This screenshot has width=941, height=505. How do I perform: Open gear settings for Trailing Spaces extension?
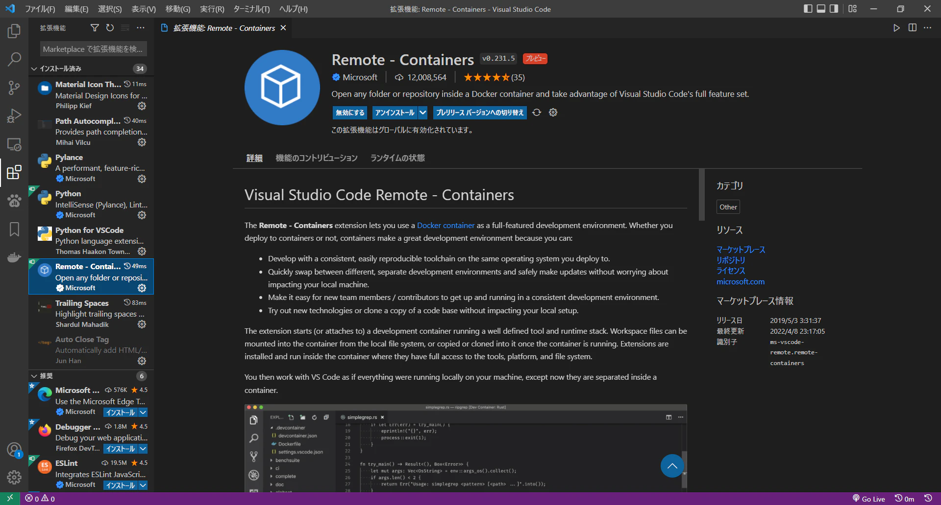click(142, 324)
